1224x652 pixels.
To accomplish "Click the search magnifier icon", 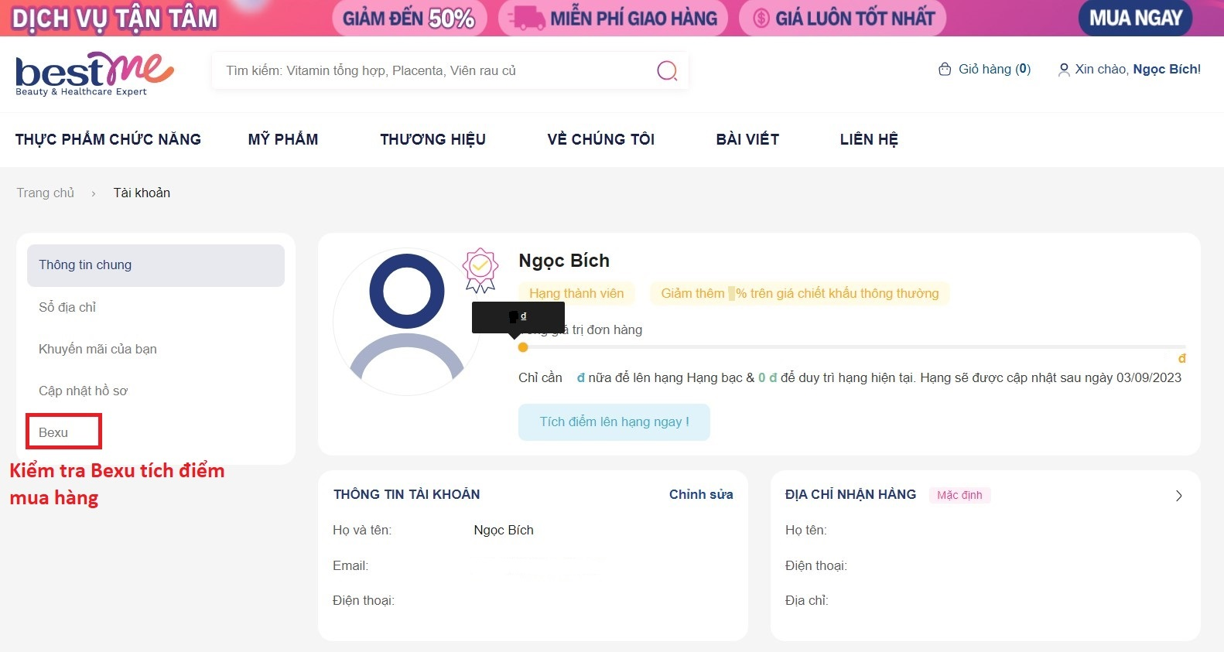I will tap(666, 70).
